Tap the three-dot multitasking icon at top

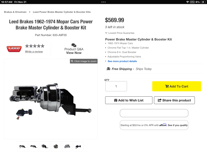pos(103,2)
